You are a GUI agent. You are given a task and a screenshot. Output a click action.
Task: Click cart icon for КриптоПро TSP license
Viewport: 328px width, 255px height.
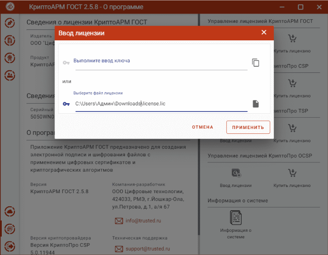pos(292,128)
